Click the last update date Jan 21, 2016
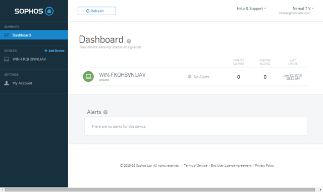Screen dimensions: 323x192 [293, 75]
